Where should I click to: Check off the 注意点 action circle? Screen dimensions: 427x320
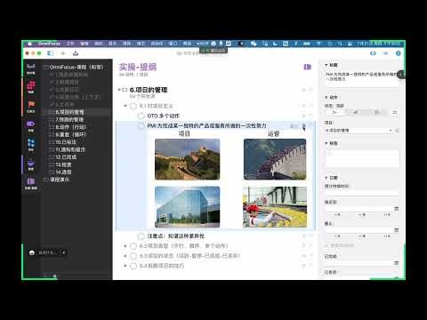(141, 236)
